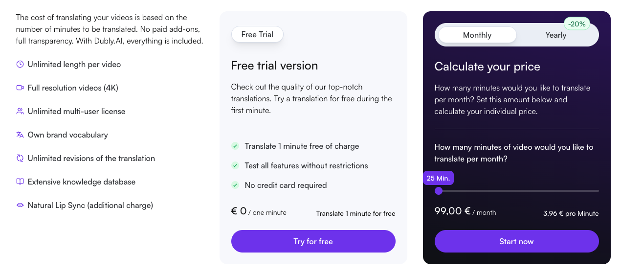Image resolution: width=621 pixels, height=276 pixels.
Task: Click the -20% discount badge
Action: coord(577,23)
